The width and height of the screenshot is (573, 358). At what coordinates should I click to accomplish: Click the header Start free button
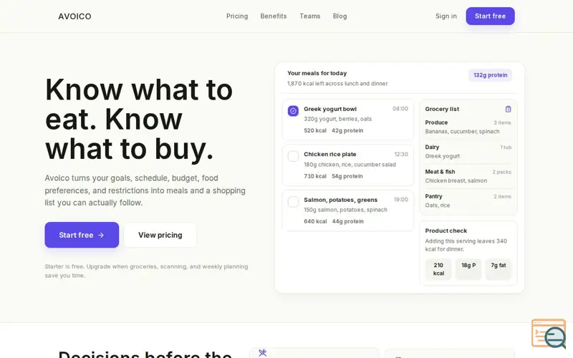coord(490,16)
